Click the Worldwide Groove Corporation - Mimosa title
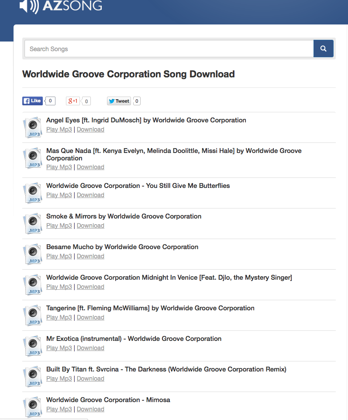348x420 pixels. click(108, 399)
